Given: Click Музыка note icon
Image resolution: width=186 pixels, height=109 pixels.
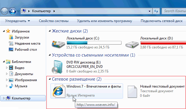Looking at the screenshot, I should 11,86.
